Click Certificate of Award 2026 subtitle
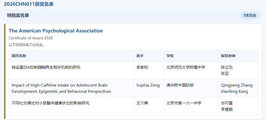 (31, 38)
